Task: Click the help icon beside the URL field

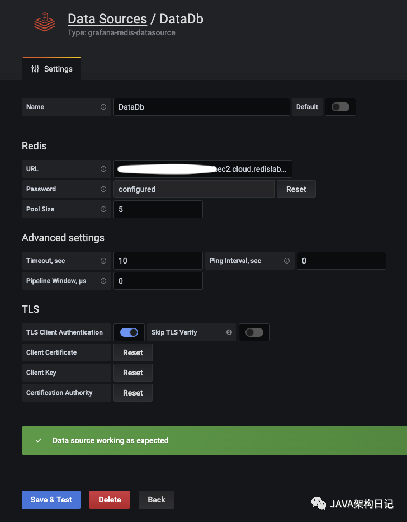Action: (x=103, y=169)
